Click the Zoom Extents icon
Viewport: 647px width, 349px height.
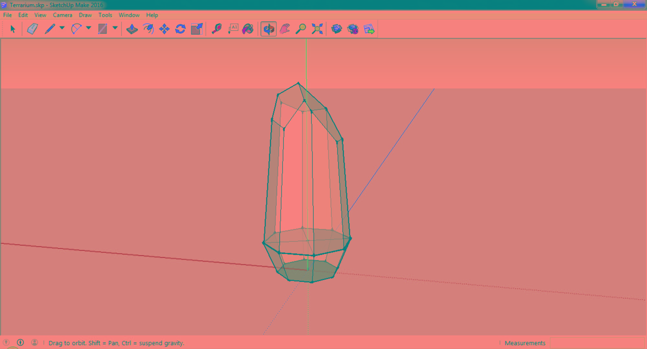(317, 29)
